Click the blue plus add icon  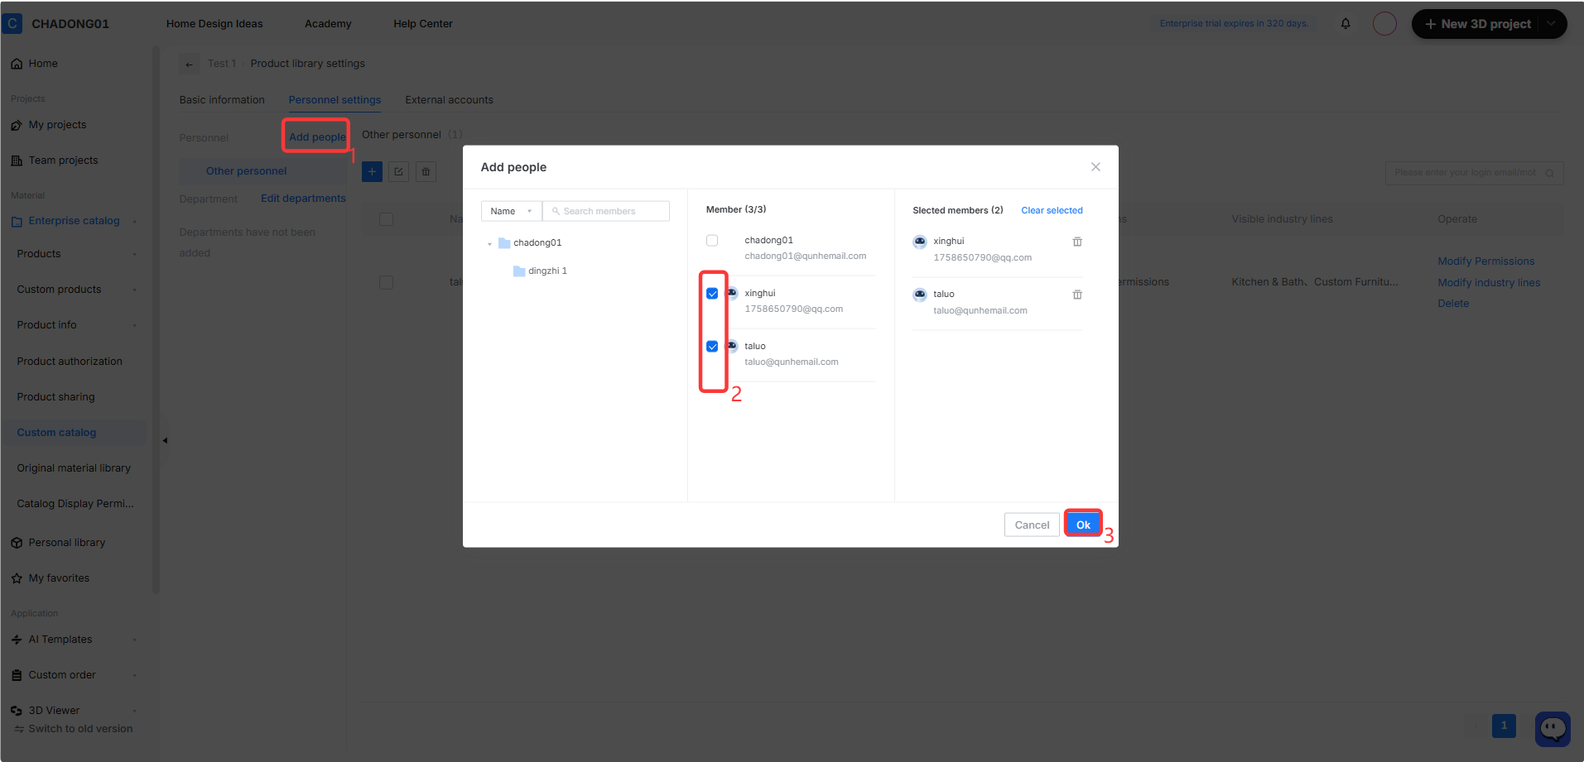pos(372,171)
